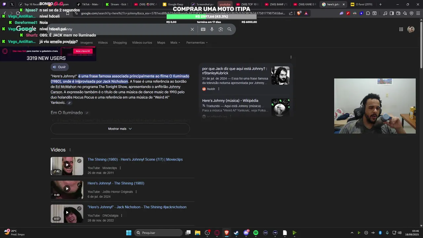
Task: Open the tab search toolbar icon
Action: 374,13
